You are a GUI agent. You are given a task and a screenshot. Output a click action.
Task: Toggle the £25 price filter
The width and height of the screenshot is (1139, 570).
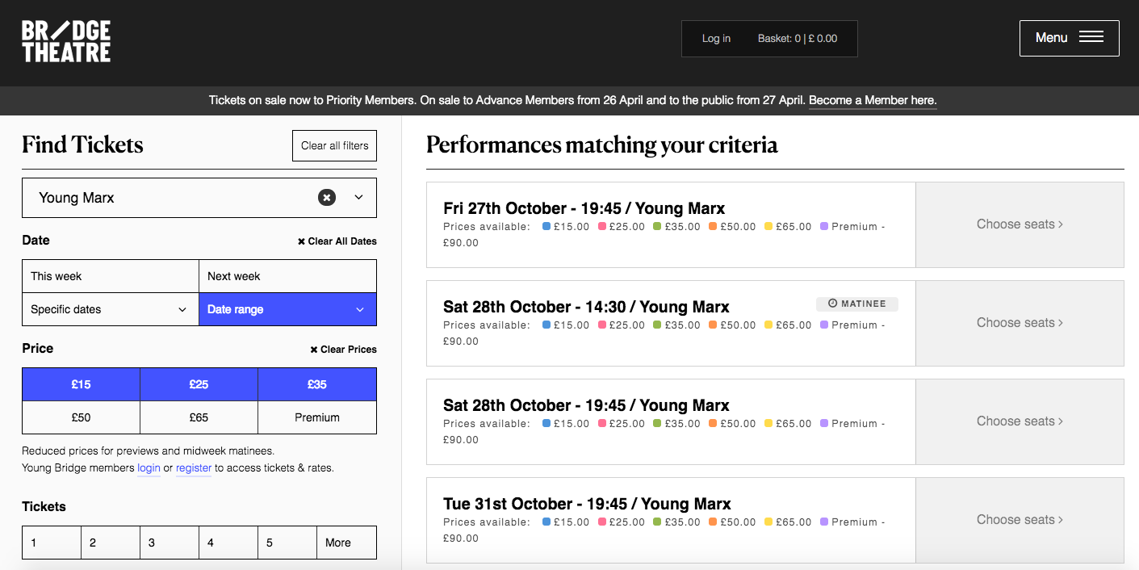pos(199,384)
